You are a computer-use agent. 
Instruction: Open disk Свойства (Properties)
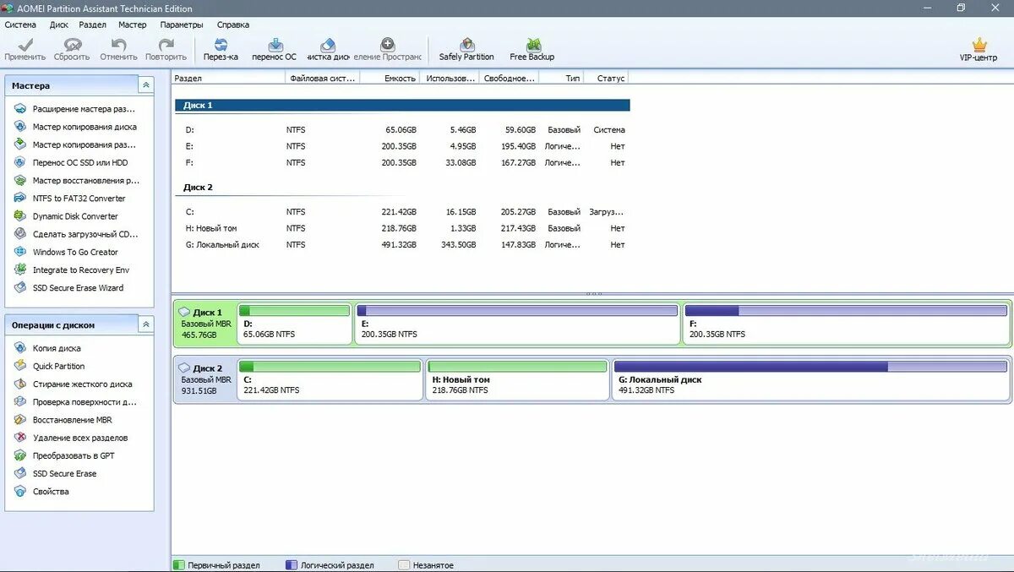[x=41, y=492]
